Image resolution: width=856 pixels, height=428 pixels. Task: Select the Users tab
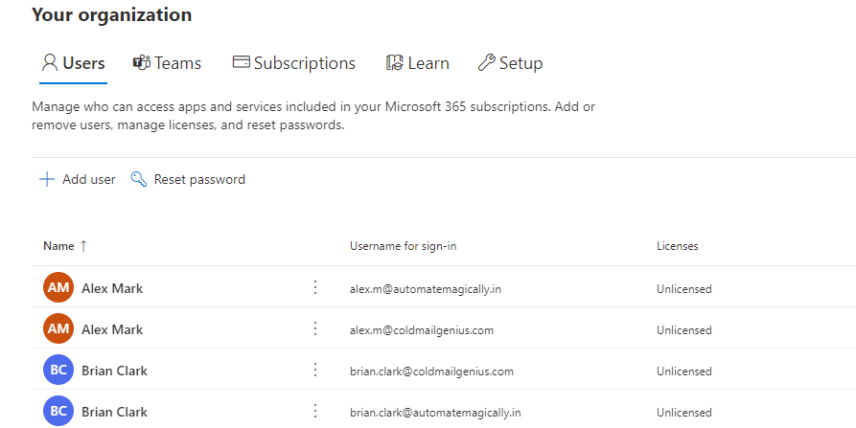pyautogui.click(x=73, y=63)
